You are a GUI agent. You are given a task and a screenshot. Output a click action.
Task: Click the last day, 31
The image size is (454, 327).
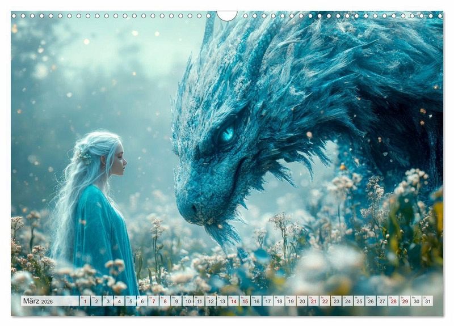tap(427, 301)
